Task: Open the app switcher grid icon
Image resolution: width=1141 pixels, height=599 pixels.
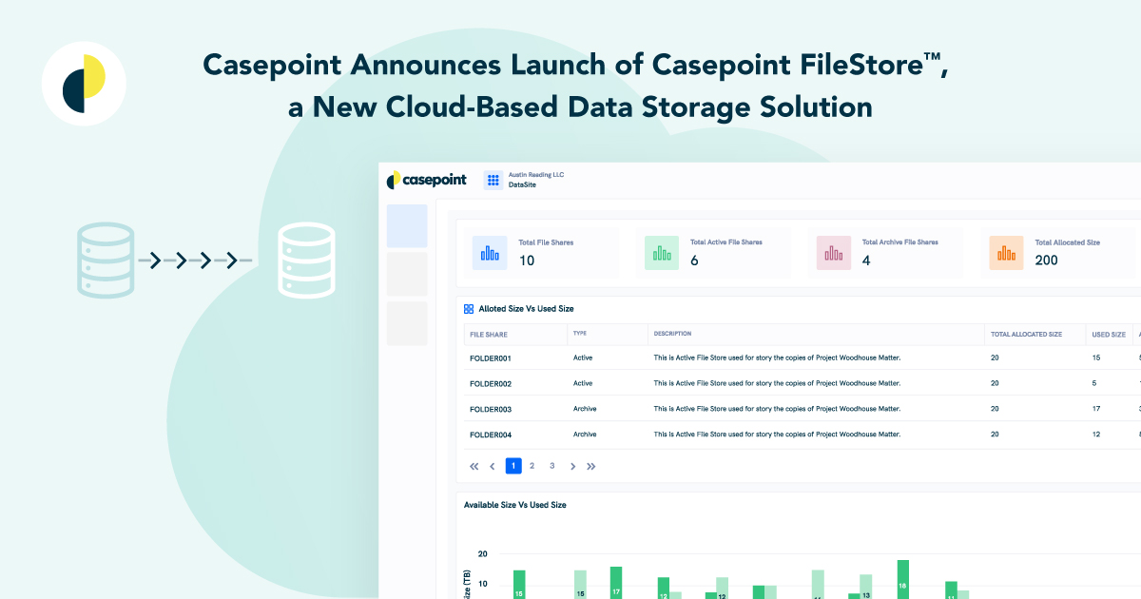Action: (493, 180)
